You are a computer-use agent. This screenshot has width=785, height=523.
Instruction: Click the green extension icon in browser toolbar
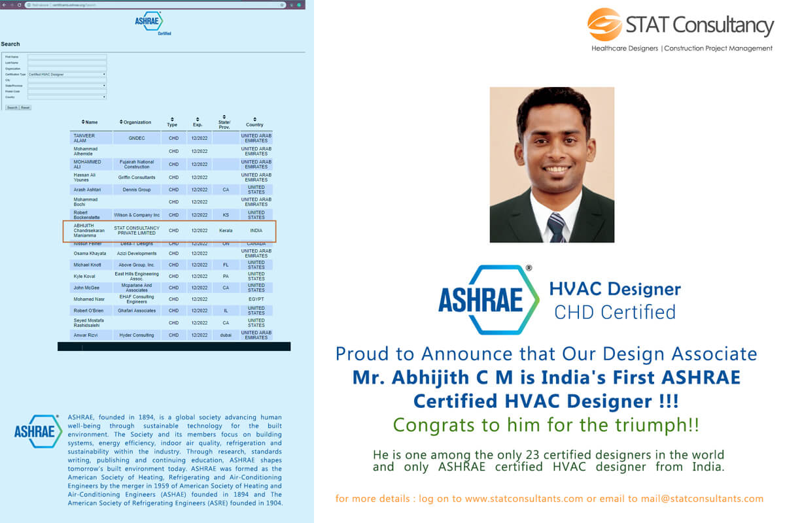tap(300, 5)
